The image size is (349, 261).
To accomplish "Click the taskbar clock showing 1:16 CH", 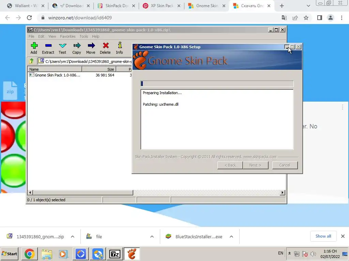I will (x=330, y=254).
